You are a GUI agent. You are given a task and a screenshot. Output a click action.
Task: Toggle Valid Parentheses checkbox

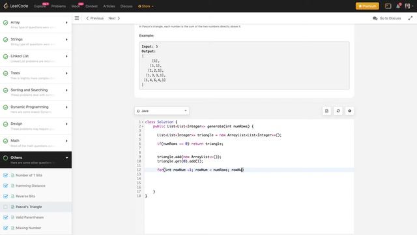5,217
